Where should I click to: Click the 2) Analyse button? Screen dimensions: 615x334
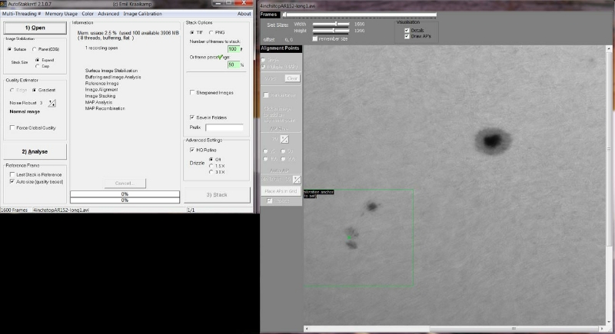coord(34,151)
